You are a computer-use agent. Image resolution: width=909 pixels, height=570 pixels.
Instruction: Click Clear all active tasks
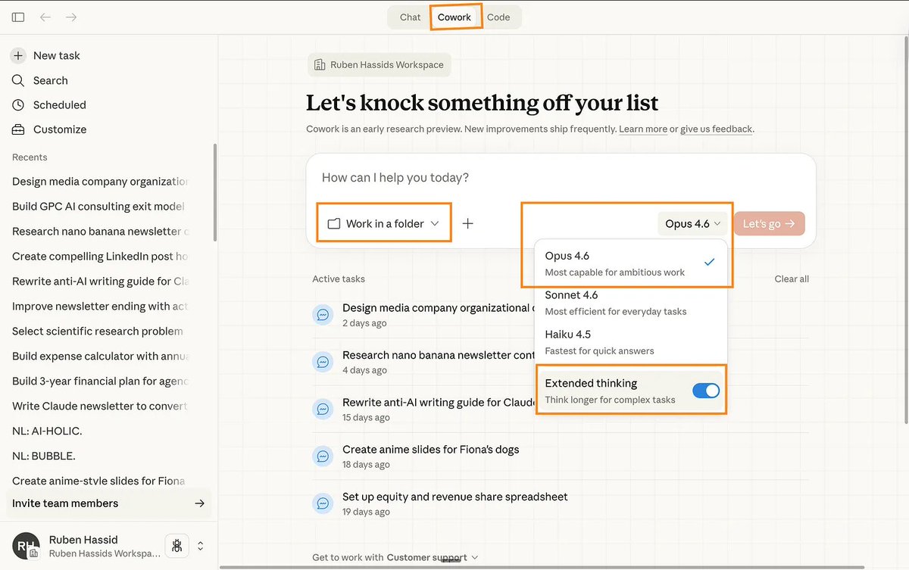tap(792, 279)
